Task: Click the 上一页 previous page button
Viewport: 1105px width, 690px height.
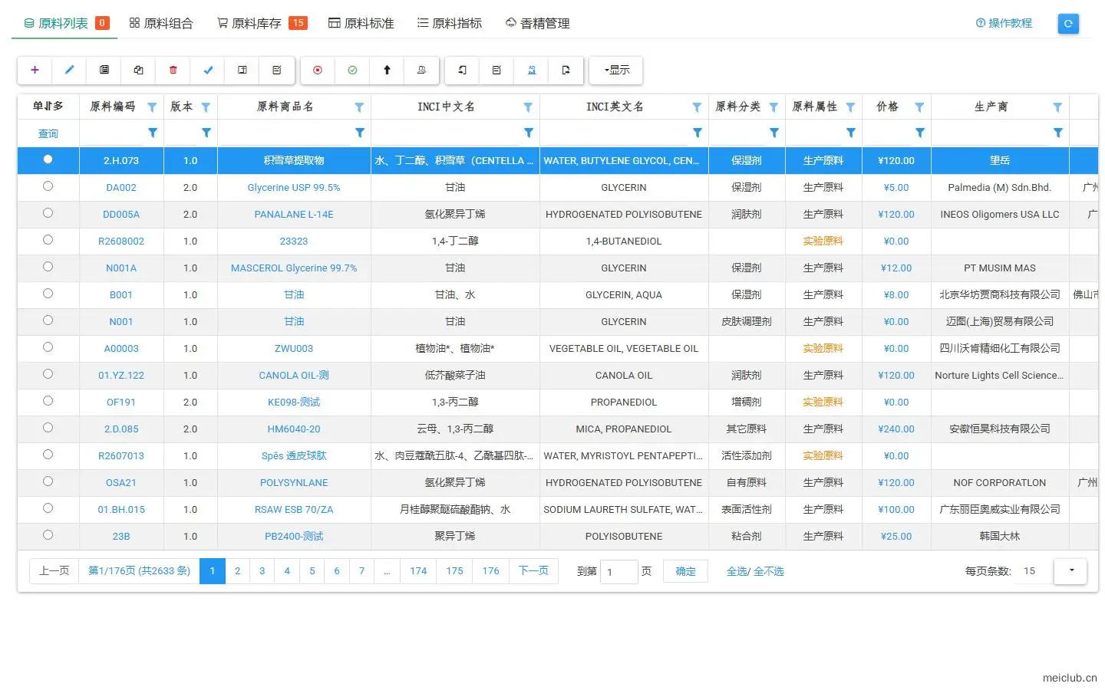Action: coord(54,570)
